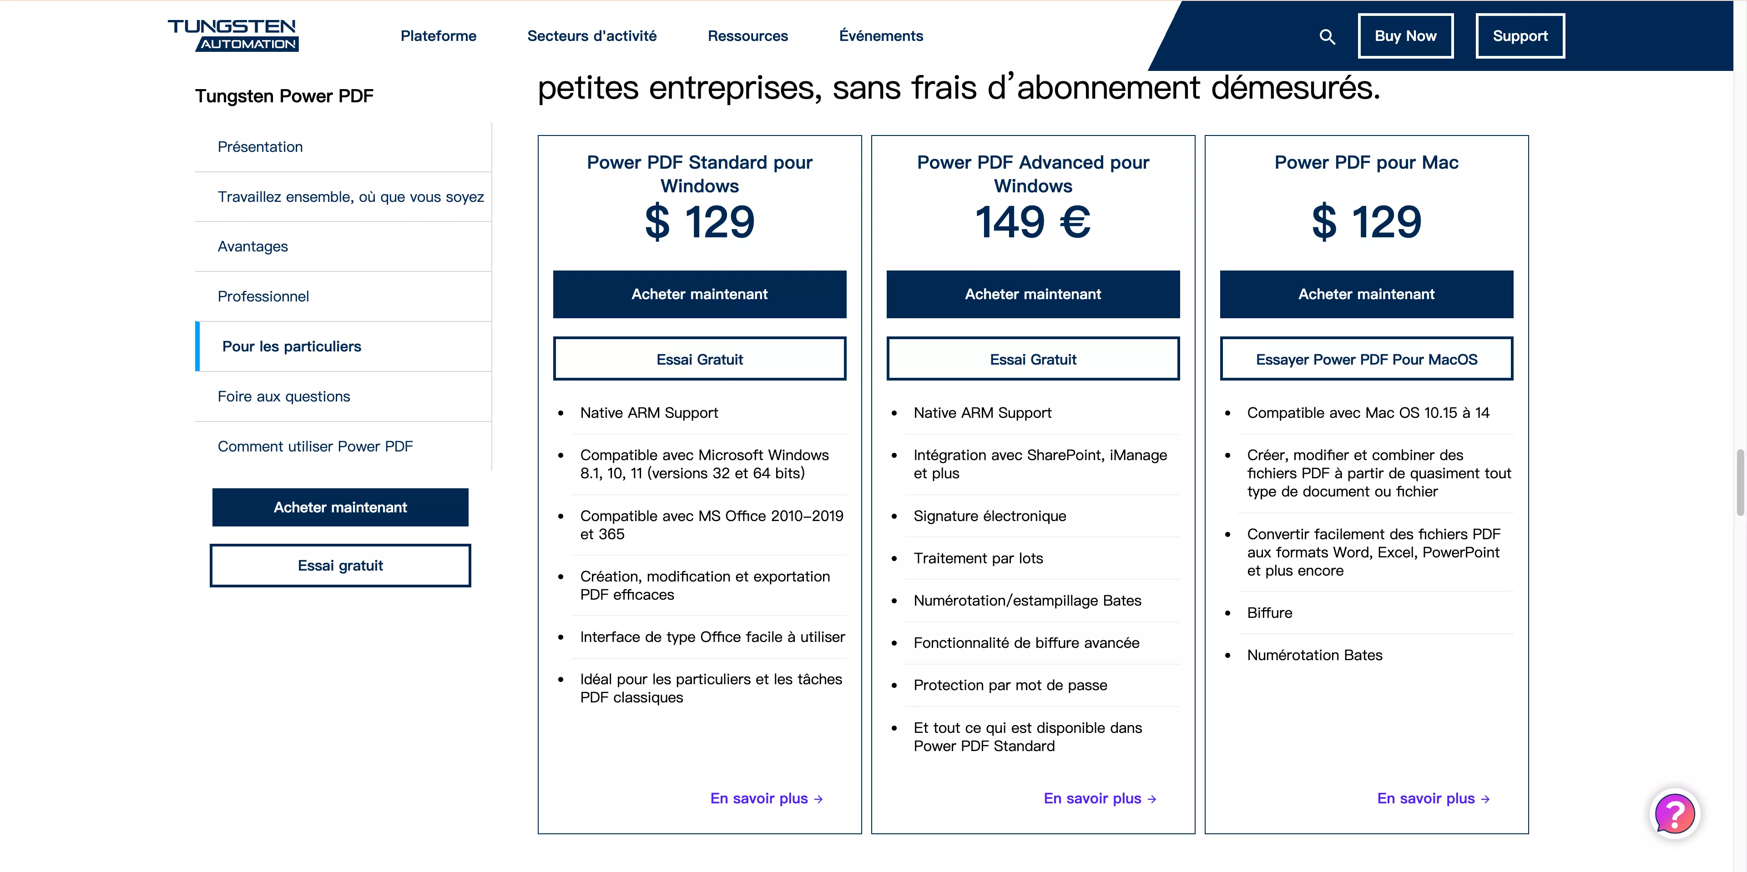Viewport: 1747px width, 872px height.
Task: Open Foire aux questions section
Action: coord(283,396)
